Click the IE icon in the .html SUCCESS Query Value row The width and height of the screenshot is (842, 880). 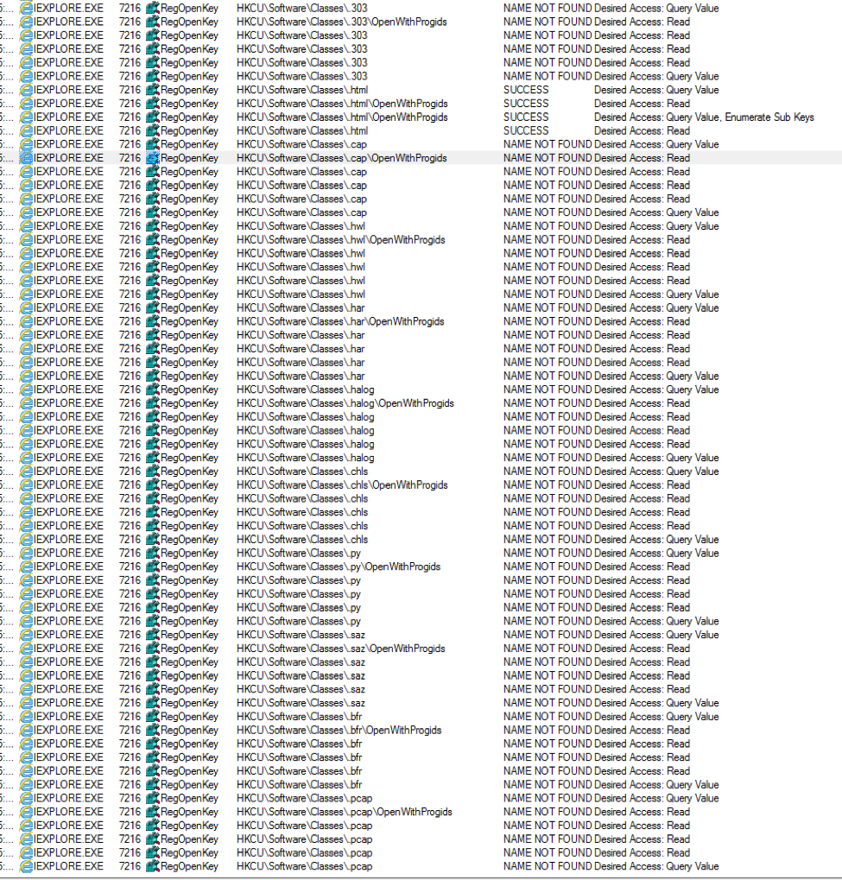pyautogui.click(x=27, y=90)
